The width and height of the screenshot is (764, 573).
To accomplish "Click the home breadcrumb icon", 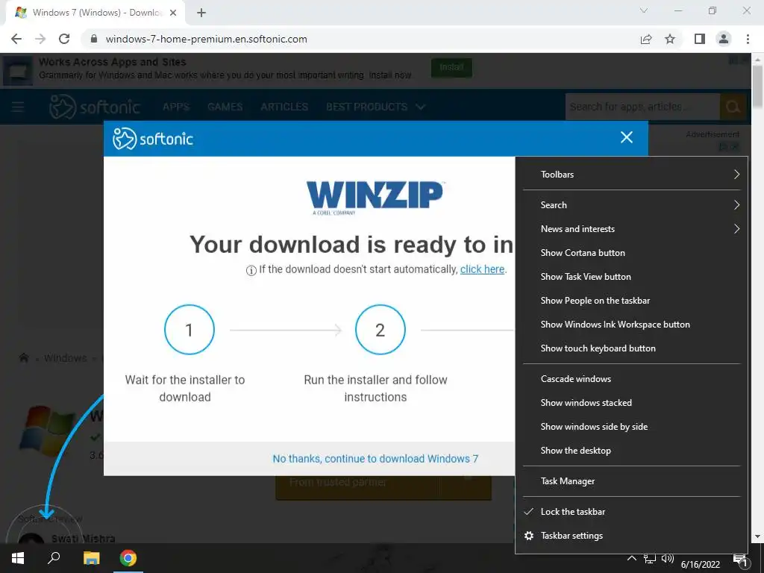I will point(23,358).
